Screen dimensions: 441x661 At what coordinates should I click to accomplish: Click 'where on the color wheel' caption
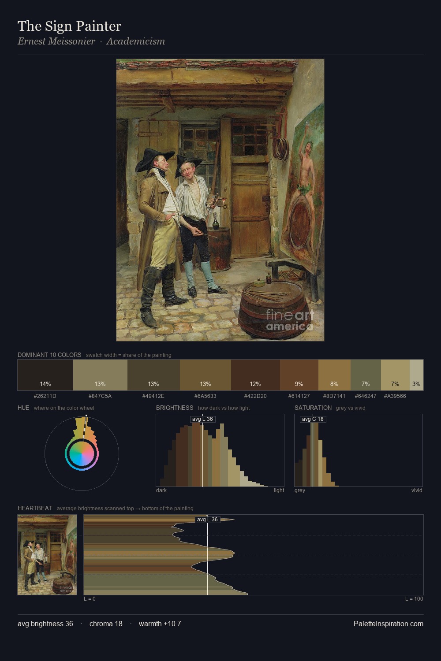(64, 408)
